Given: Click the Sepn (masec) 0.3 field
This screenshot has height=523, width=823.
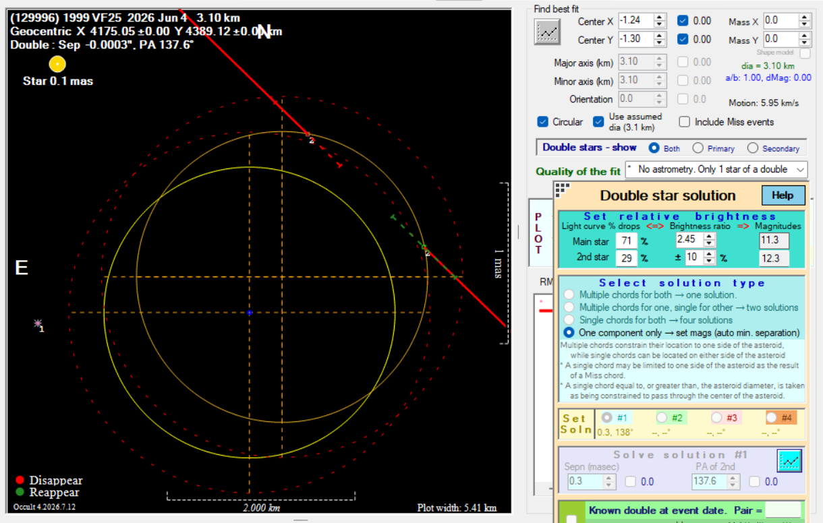Looking at the screenshot, I should click(x=584, y=482).
